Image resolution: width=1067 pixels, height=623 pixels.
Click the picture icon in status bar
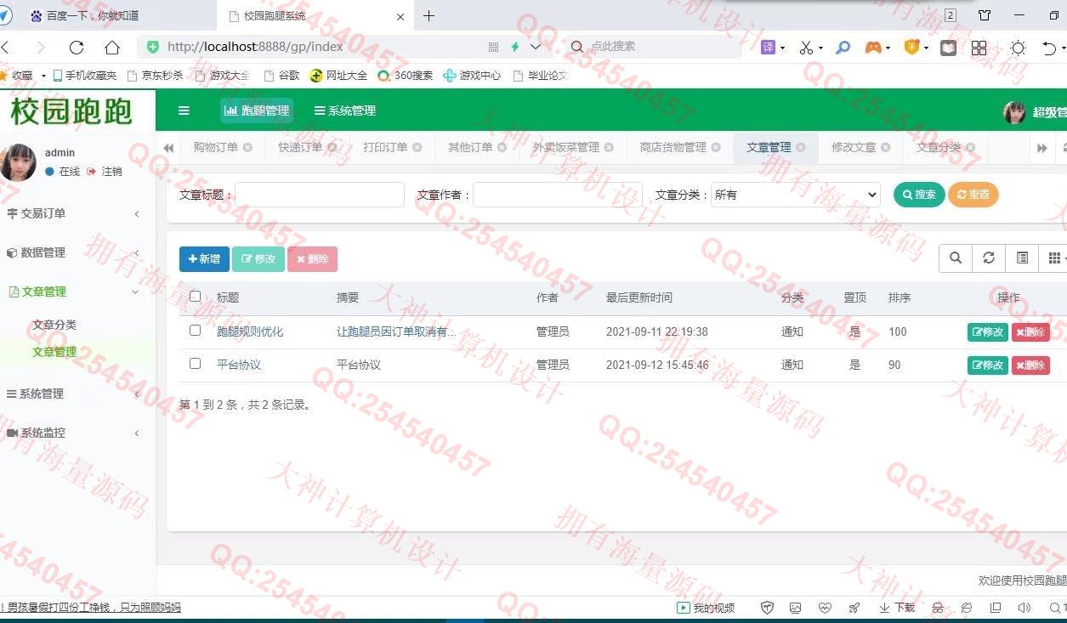coord(796,608)
